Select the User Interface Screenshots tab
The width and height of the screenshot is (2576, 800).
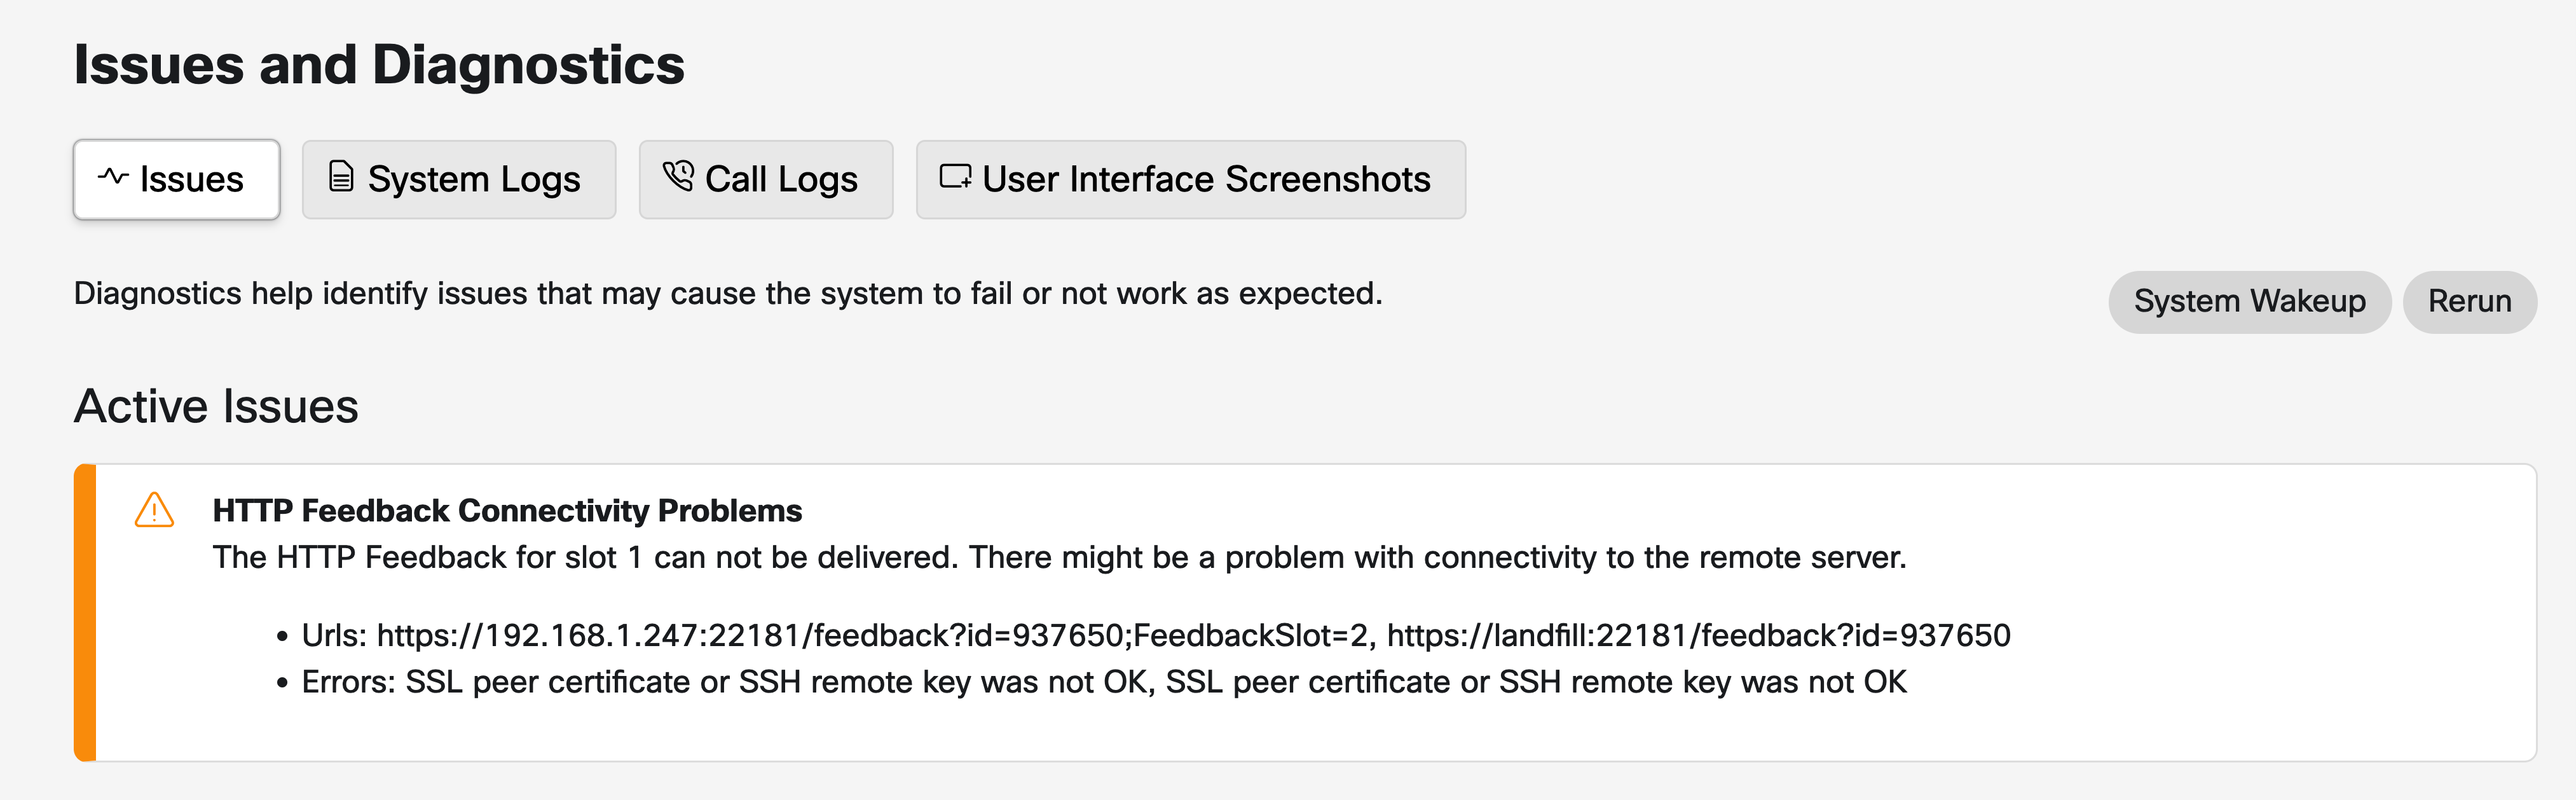(x=1191, y=179)
